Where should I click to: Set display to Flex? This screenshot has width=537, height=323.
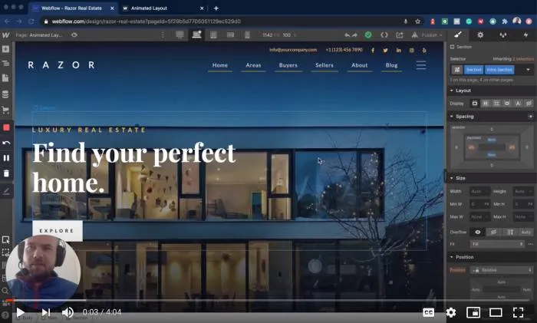[x=486, y=103]
